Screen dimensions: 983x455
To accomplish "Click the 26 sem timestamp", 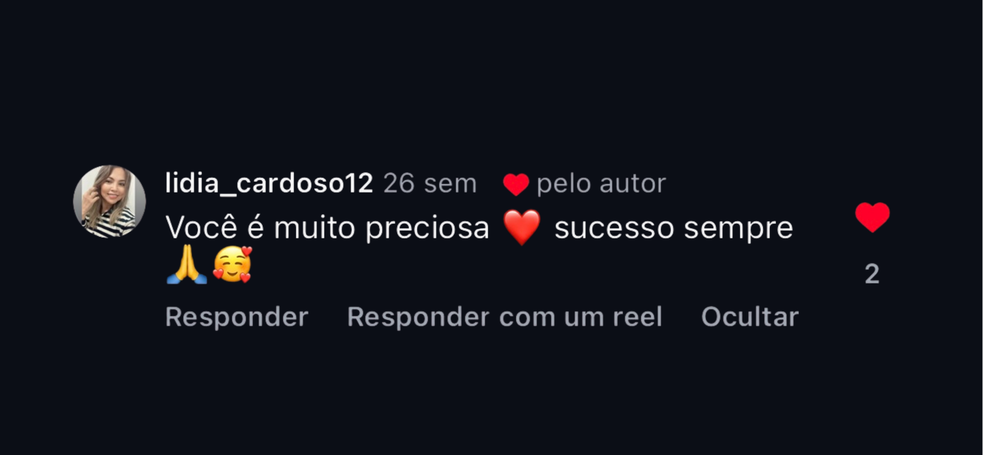I will 430,183.
